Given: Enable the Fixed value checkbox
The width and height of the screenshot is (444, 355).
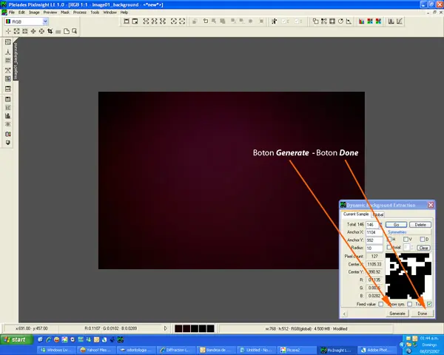Looking at the screenshot, I should click(x=381, y=304).
